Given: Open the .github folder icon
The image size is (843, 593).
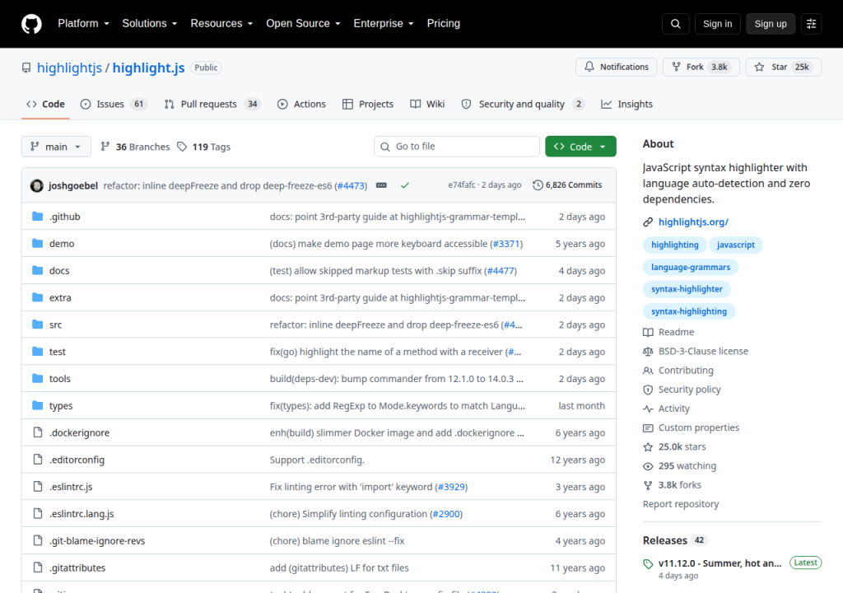Looking at the screenshot, I should (37, 217).
